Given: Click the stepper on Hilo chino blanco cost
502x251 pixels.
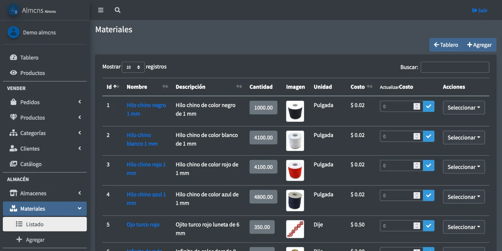Looking at the screenshot, I should [x=416, y=136].
